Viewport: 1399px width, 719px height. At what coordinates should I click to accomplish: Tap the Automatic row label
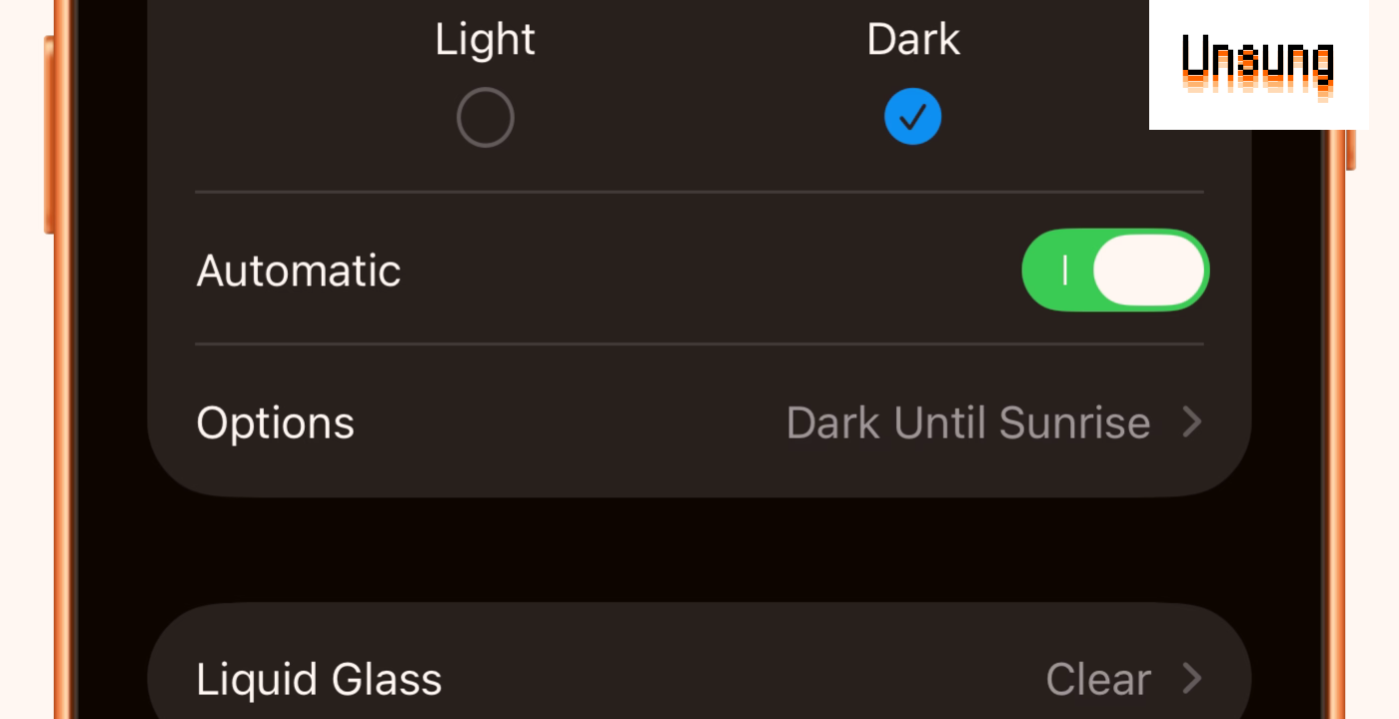point(298,270)
